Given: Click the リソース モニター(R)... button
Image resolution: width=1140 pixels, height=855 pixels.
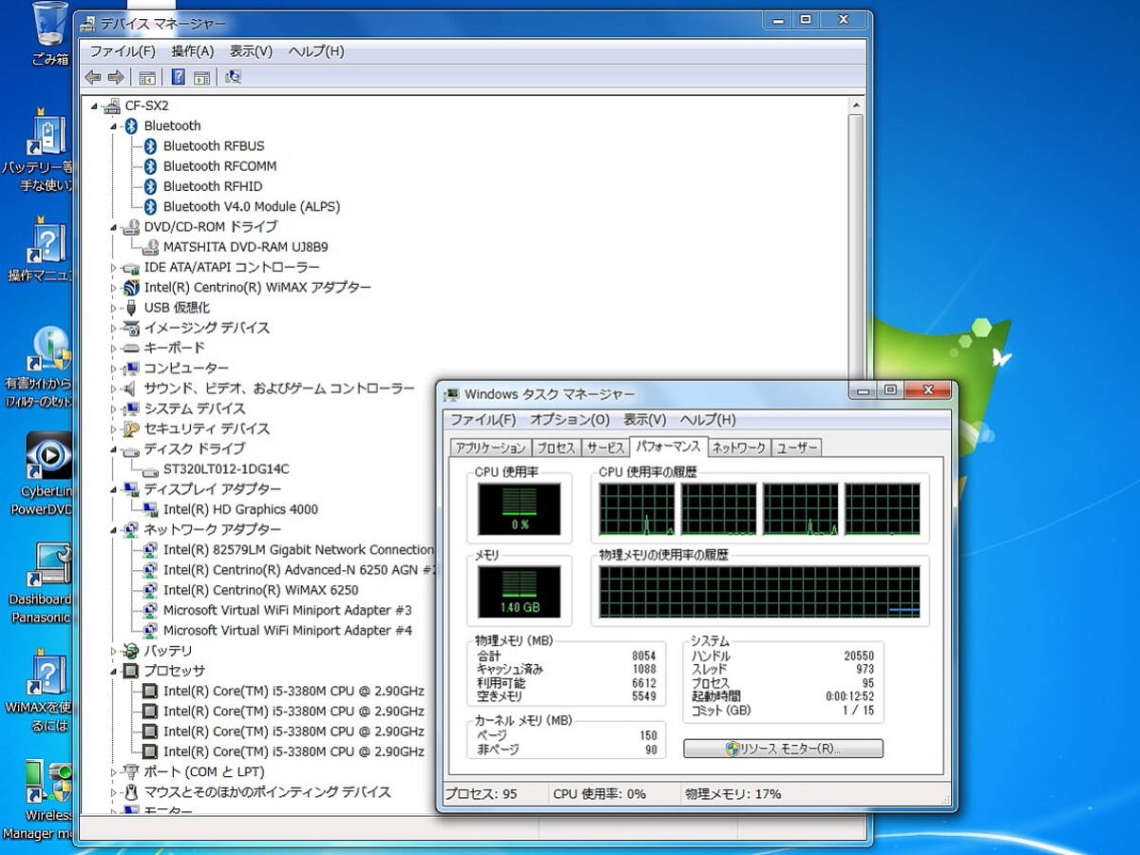Looking at the screenshot, I should [x=783, y=749].
